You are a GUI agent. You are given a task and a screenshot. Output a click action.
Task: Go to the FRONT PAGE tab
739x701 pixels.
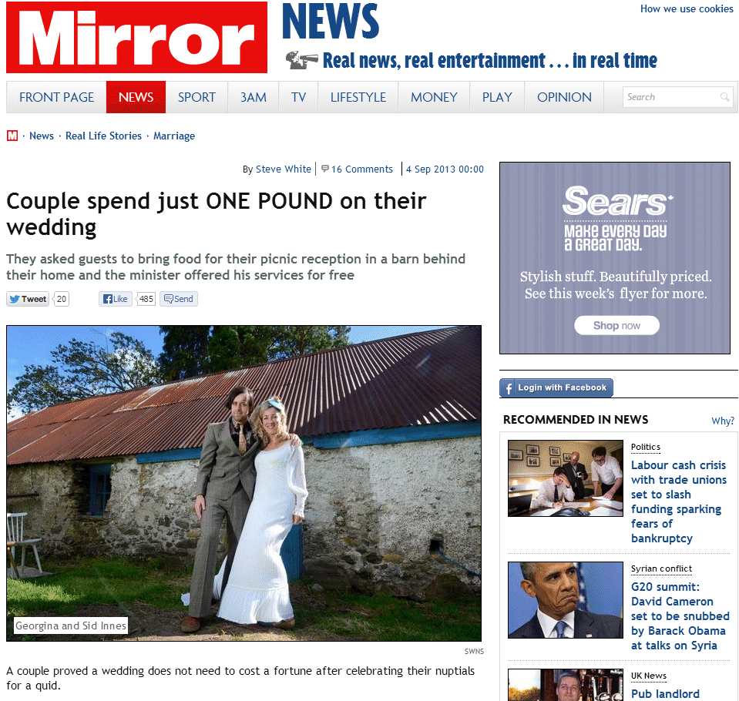[x=56, y=97]
